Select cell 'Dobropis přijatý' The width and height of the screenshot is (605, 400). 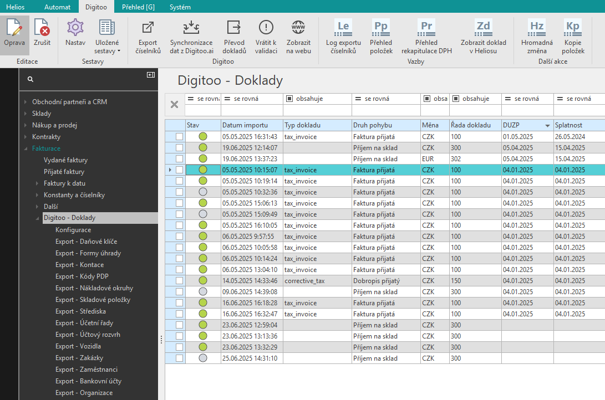[386, 281]
